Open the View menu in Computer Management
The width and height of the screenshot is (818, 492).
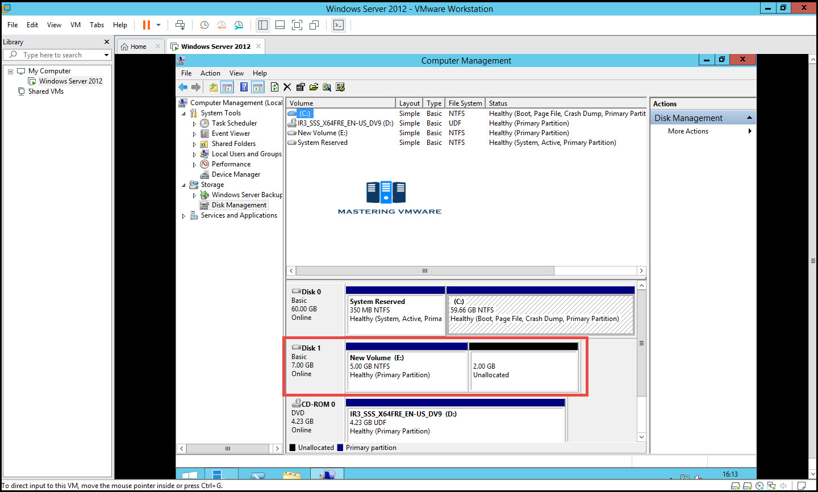(x=236, y=73)
